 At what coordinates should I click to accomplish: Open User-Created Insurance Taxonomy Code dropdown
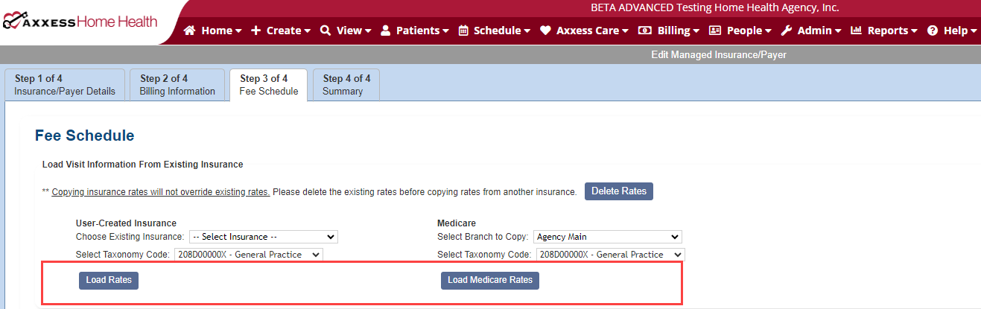pyautogui.click(x=249, y=255)
